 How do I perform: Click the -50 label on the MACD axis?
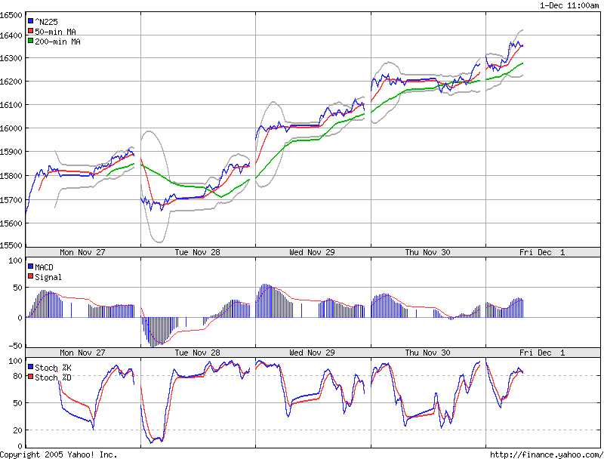(15, 346)
